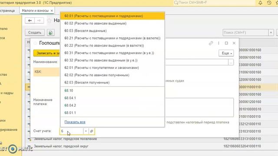The height and width of the screenshot is (156, 278).
Task: Choose 62.01 Расчеты с покупателями и заказчиками
Action: click(113, 68)
